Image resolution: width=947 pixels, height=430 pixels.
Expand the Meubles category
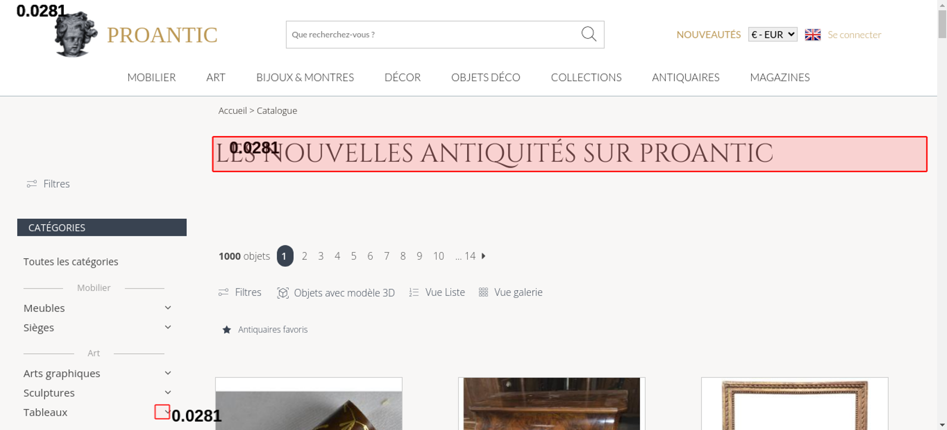[168, 308]
